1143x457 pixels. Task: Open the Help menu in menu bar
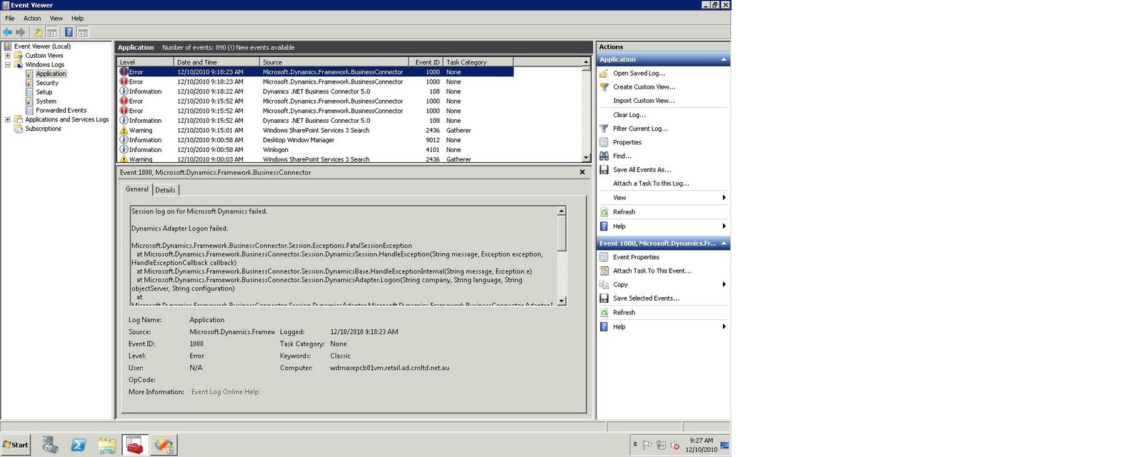point(77,19)
